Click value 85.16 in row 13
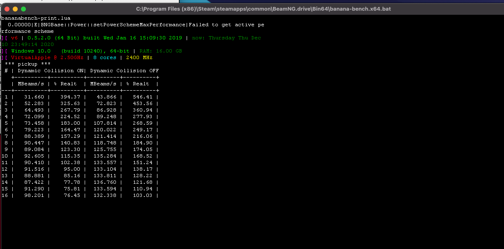 [72, 176]
